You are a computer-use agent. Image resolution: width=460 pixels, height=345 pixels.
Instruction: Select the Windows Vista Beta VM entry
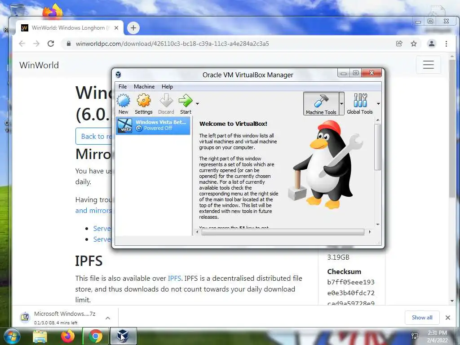[153, 125]
